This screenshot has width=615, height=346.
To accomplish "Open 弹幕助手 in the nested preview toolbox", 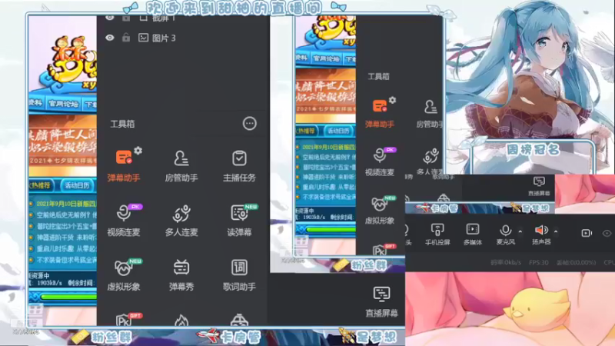I will click(379, 113).
